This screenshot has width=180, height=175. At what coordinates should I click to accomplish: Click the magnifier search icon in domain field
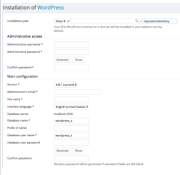click(137, 21)
